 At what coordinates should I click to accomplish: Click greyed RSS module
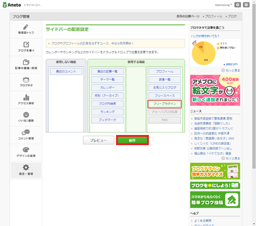tap(164, 120)
